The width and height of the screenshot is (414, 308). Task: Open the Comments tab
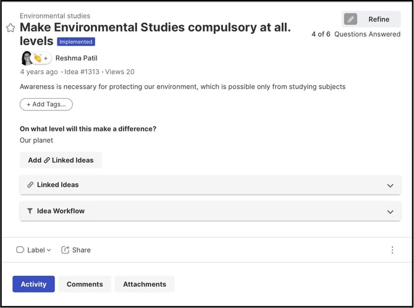pos(85,284)
